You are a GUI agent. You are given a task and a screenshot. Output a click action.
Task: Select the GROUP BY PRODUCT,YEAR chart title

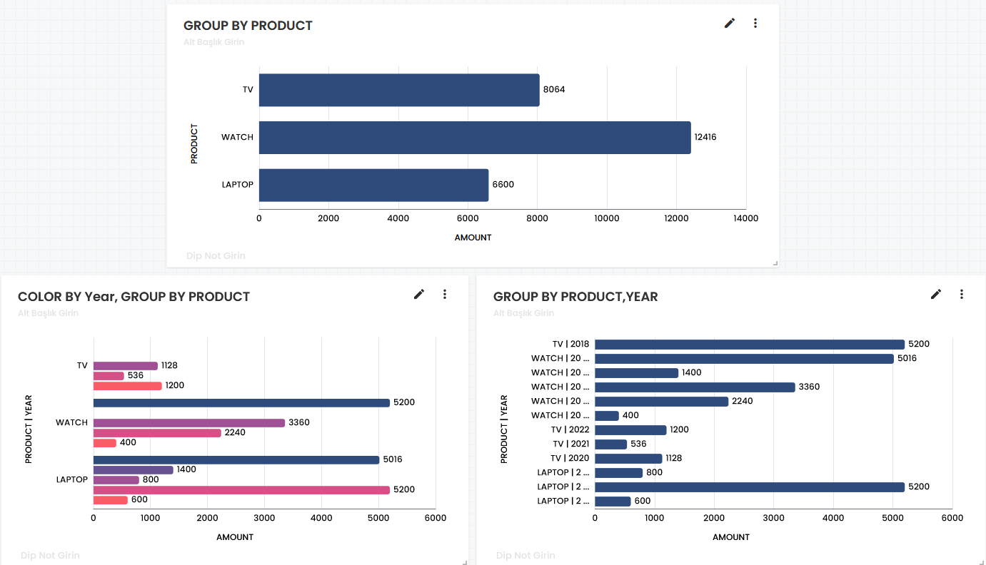[575, 297]
